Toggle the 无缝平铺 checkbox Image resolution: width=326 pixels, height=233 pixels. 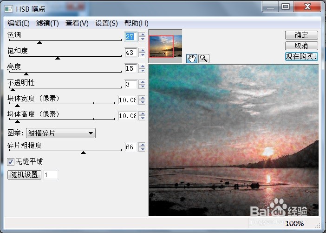tap(11, 162)
